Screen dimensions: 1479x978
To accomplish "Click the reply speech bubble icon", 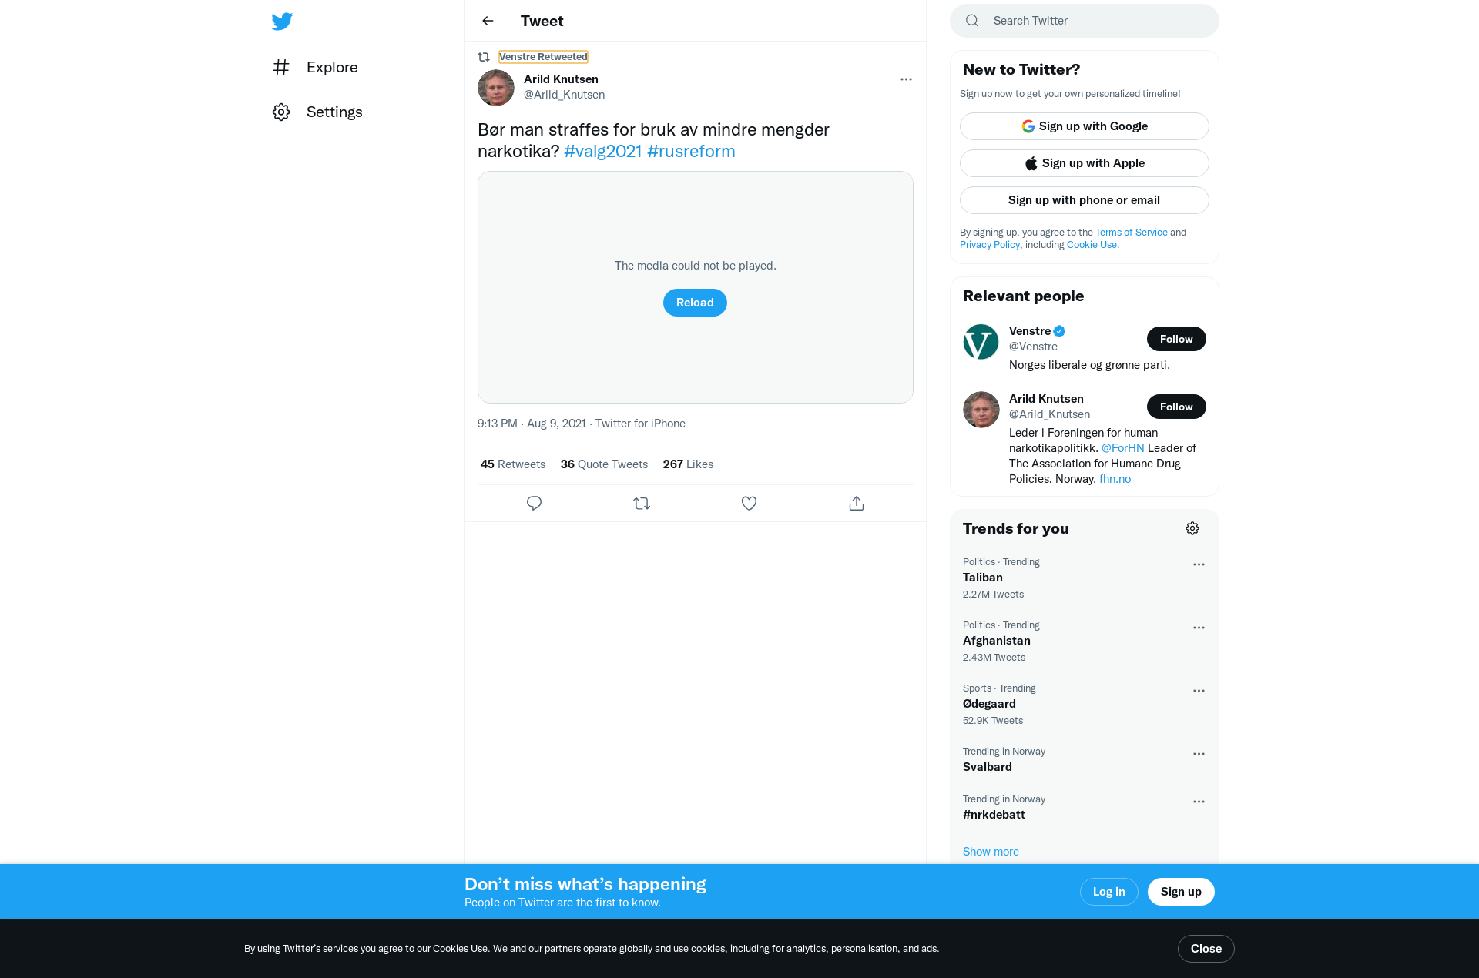I will [534, 503].
